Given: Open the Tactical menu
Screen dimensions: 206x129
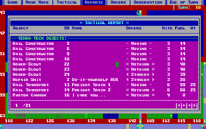Looking at the screenshot, I should (x=67, y=2).
